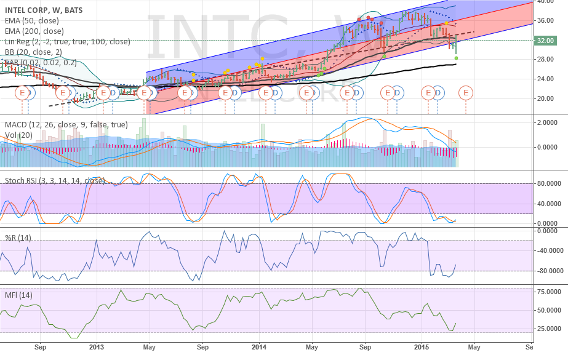Open the last dividend D marker after 2015
Image resolution: width=568 pixels, height=355 pixels.
pos(438,93)
